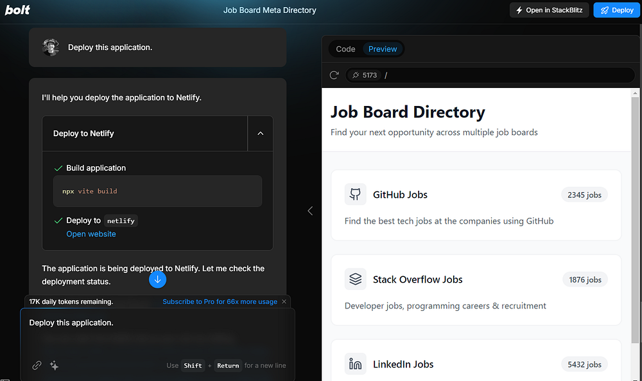The image size is (642, 381).
Task: Close the daily tokens remaining banner
Action: (x=284, y=301)
